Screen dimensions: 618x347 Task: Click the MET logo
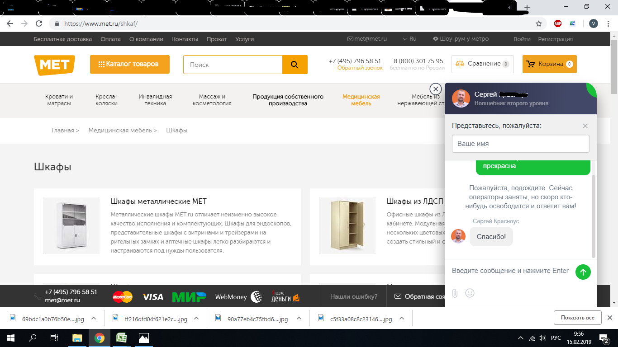(x=54, y=65)
